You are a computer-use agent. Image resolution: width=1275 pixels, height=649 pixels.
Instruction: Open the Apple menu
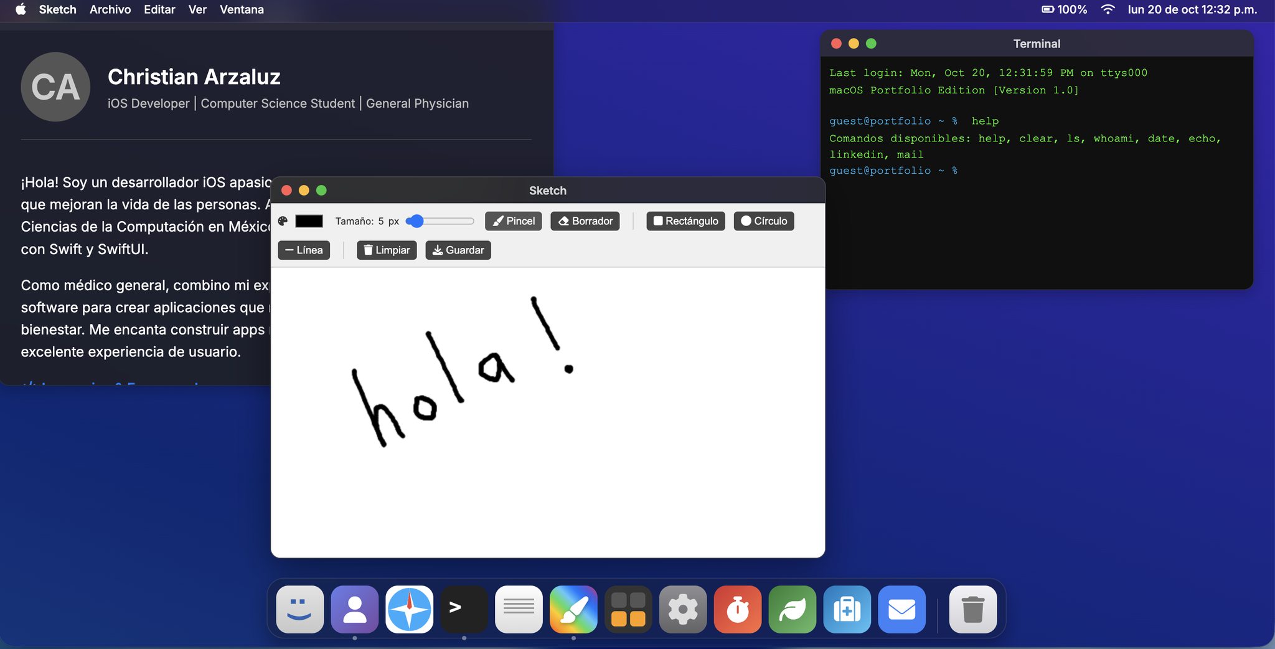coord(21,9)
